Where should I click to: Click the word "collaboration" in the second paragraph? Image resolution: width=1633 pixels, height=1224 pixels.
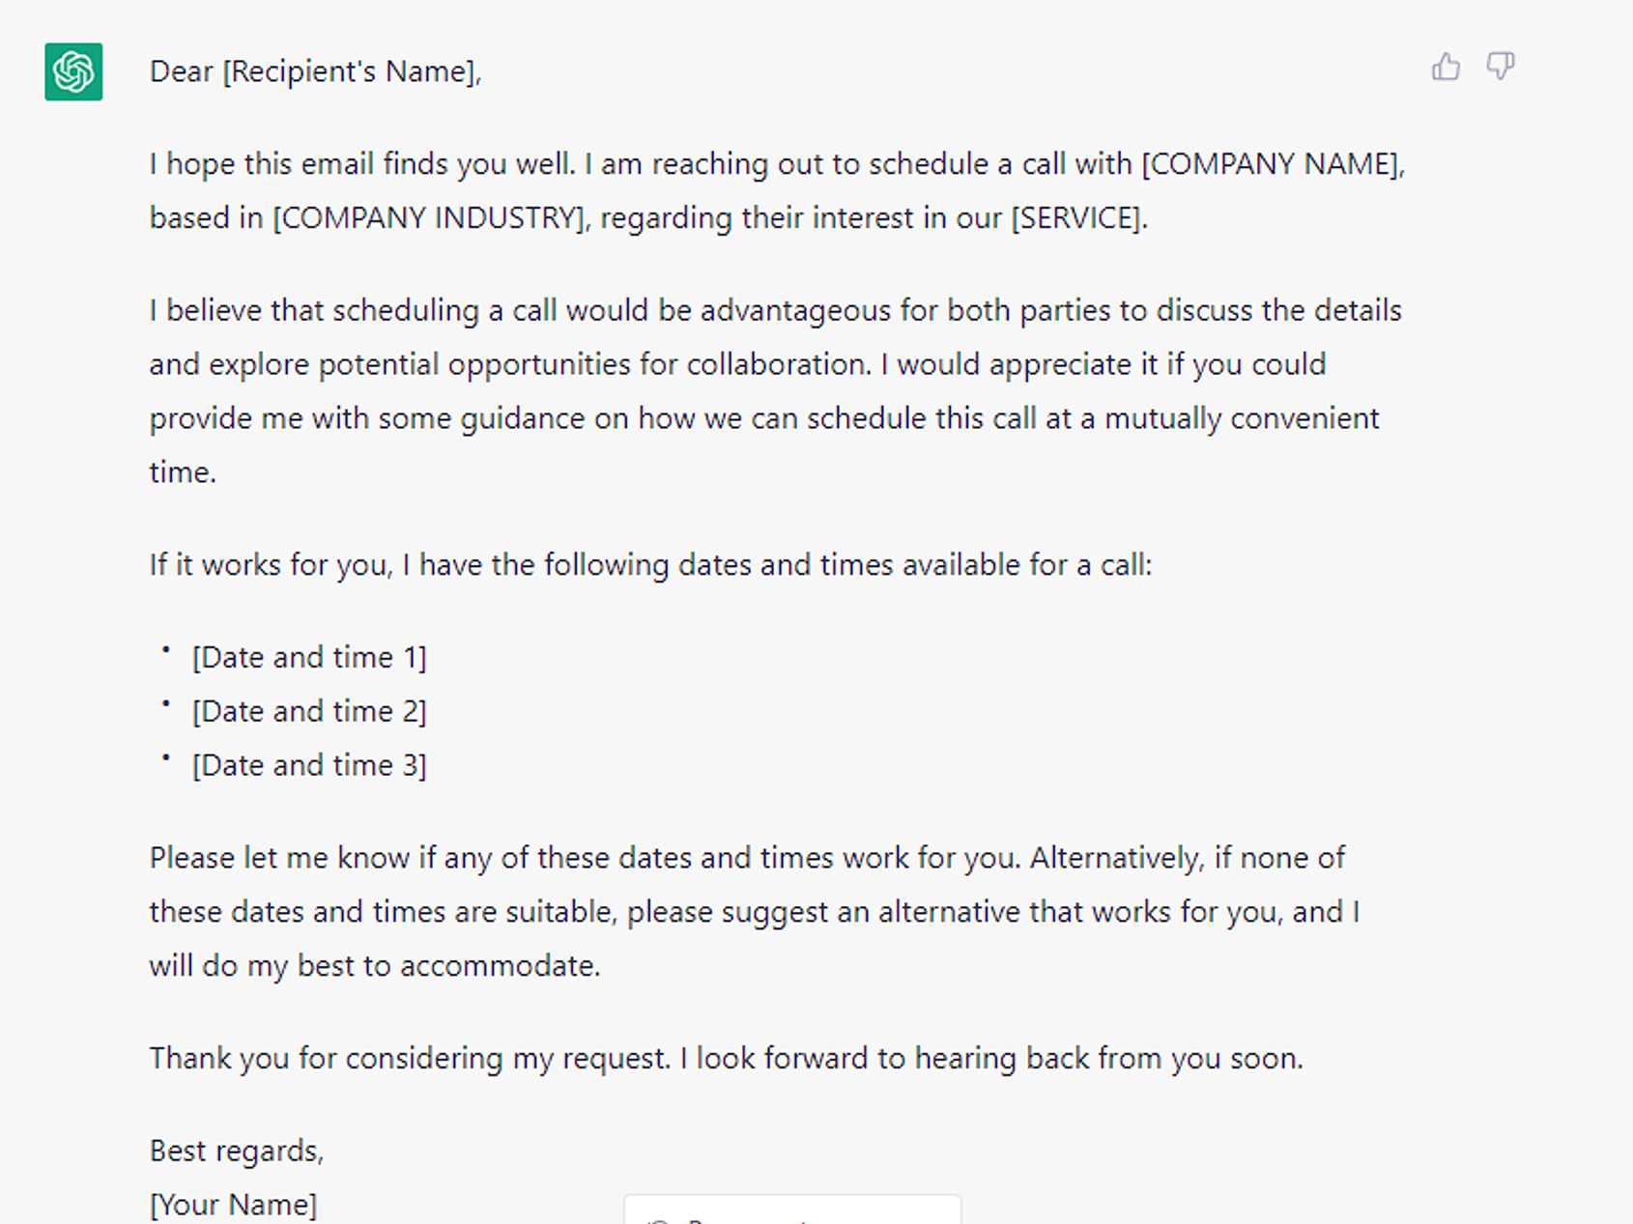point(778,365)
